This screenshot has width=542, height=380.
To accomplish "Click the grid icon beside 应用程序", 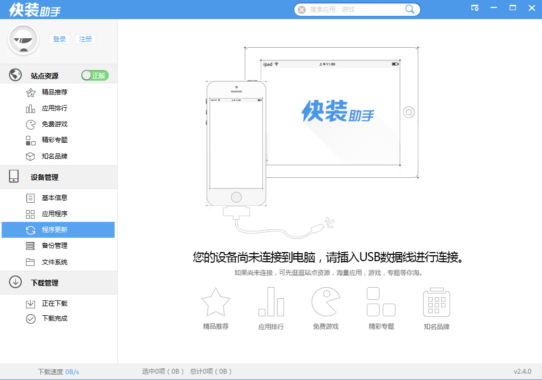I will [x=30, y=214].
